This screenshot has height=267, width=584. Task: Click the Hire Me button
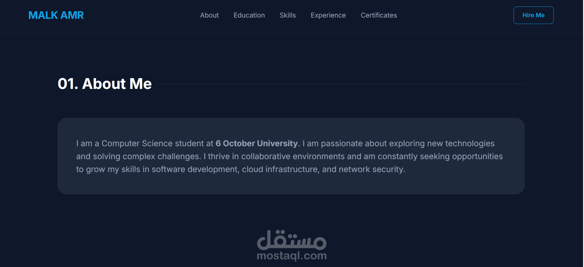click(x=534, y=15)
